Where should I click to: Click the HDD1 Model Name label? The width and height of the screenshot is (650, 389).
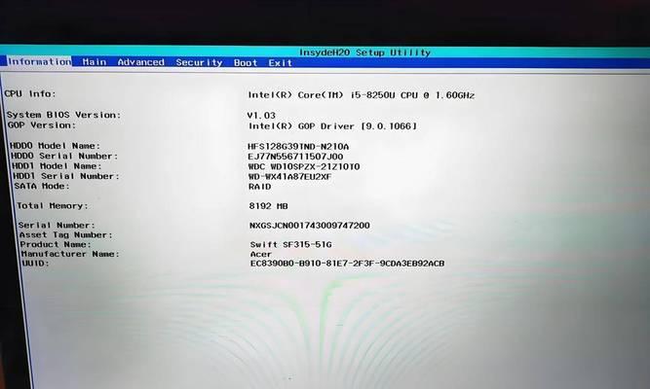tap(57, 166)
